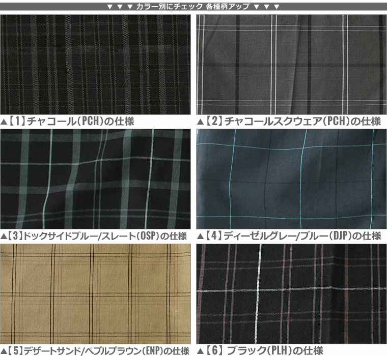387x356 pixels.
Task: Select the dockside blue/slate plaid swatch image
Action: [x=95, y=179]
